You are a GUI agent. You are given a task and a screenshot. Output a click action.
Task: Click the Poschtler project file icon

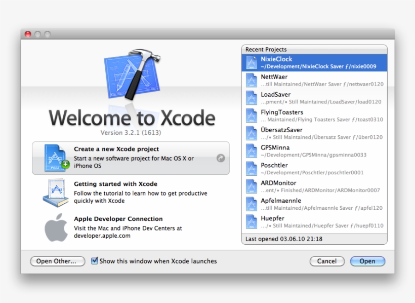(251, 169)
